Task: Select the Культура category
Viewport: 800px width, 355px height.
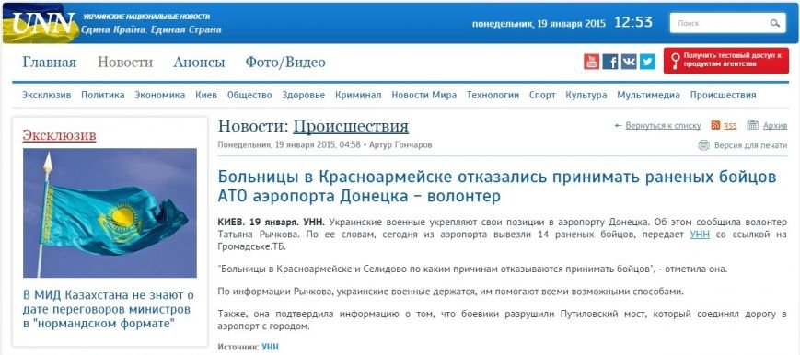Action: pos(586,95)
